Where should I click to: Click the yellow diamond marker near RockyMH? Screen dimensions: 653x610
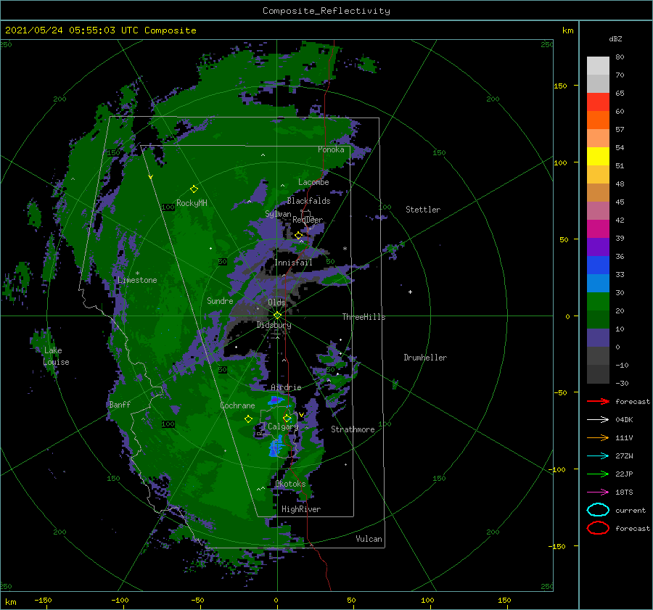click(194, 189)
